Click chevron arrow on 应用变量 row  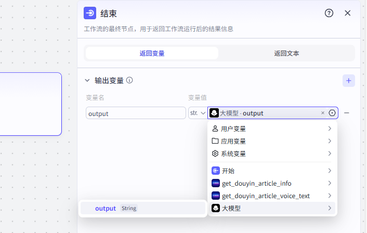pyautogui.click(x=330, y=141)
